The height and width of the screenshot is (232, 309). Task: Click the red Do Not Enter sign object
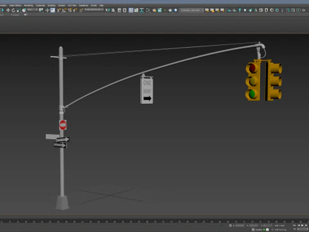coord(62,125)
